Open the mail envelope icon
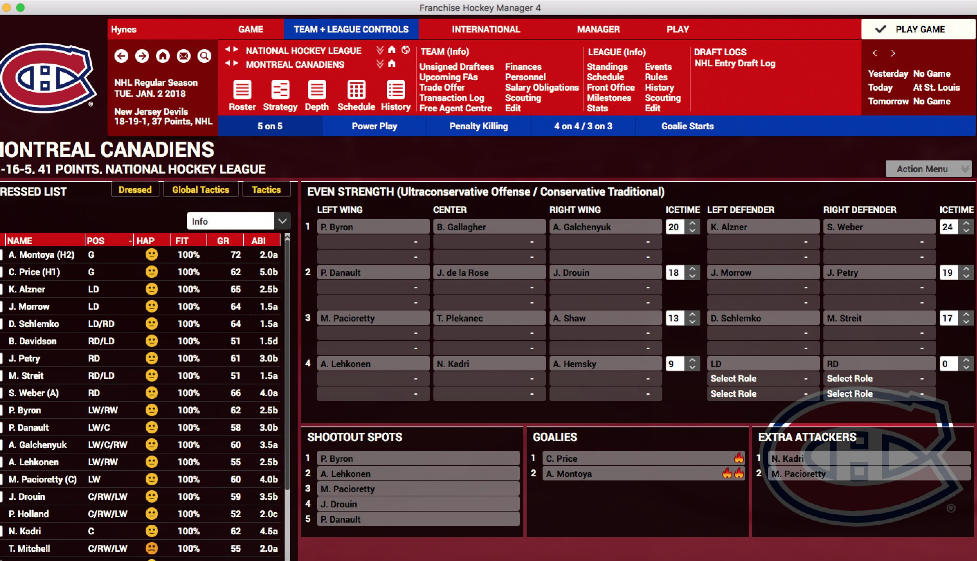Screen dimensions: 977x561 pyautogui.click(x=183, y=56)
